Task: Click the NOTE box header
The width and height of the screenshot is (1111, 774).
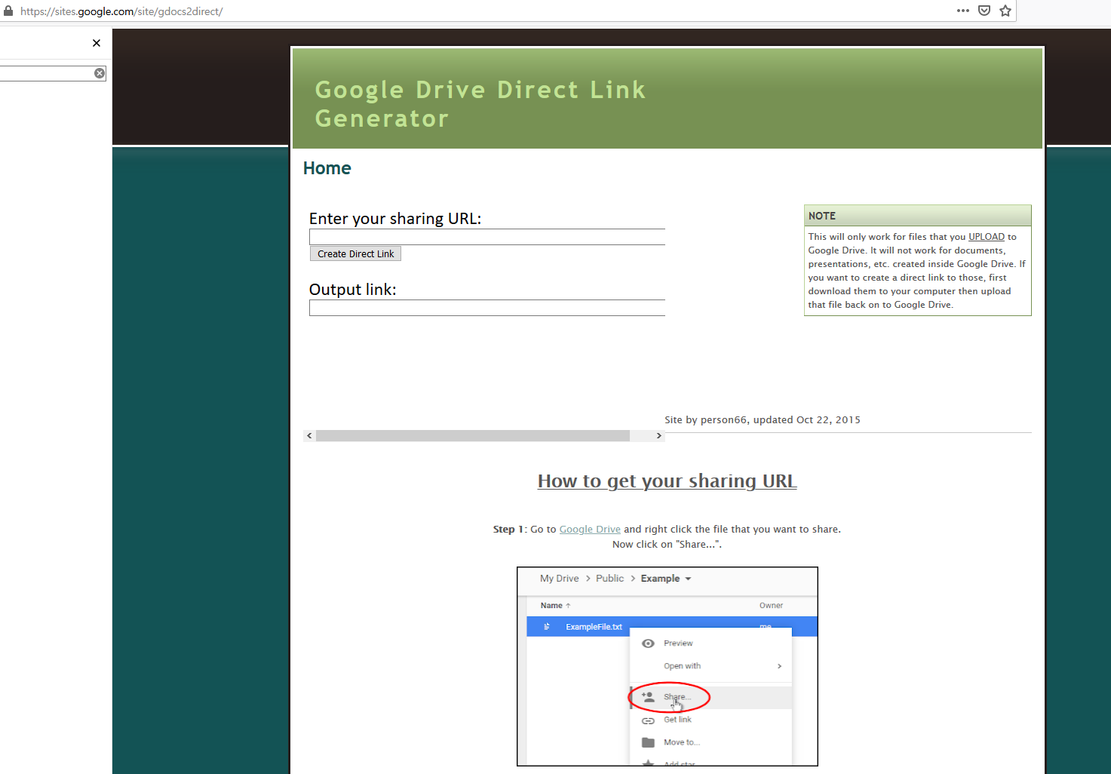Action: click(917, 216)
